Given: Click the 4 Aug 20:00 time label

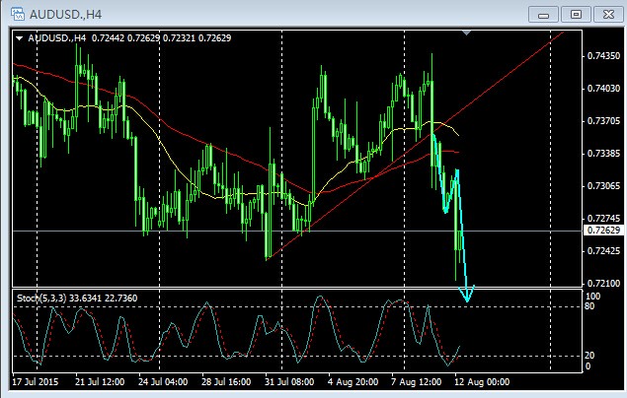Looking at the screenshot, I should click(x=353, y=382).
